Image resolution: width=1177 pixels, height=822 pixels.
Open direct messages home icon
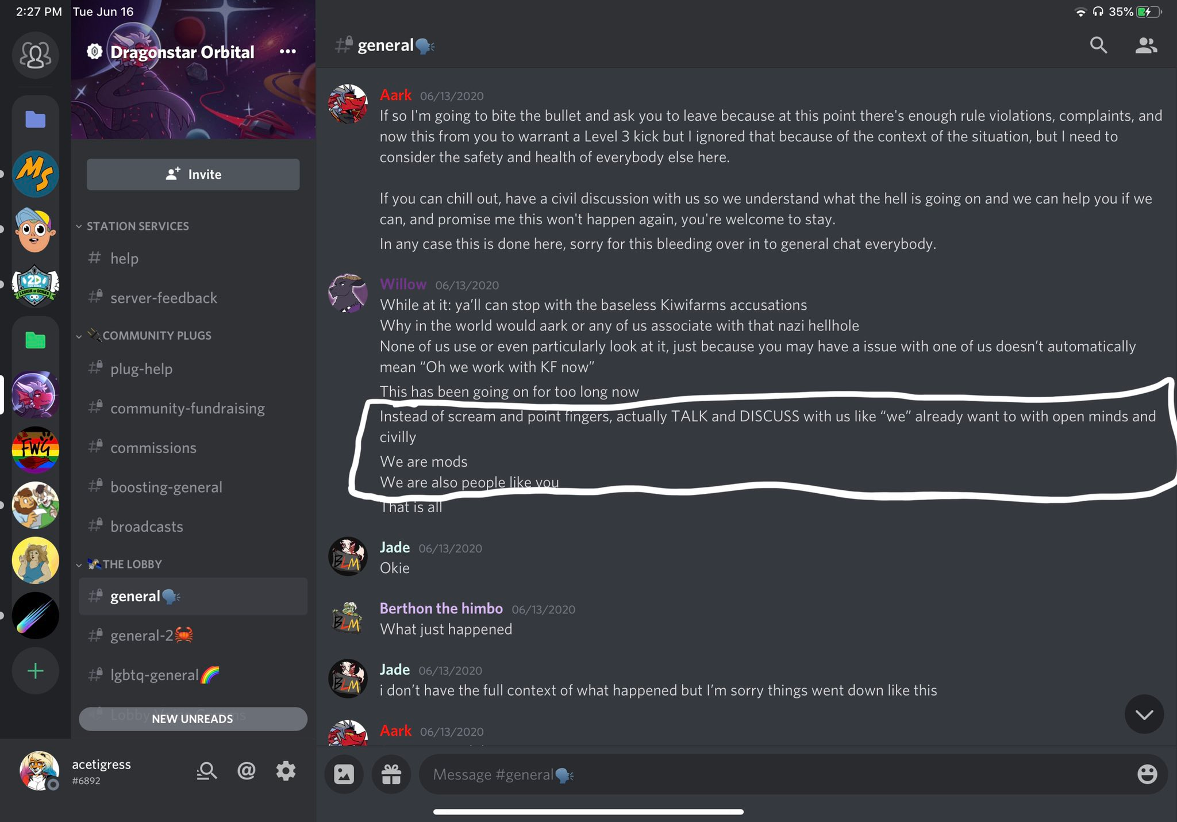pyautogui.click(x=36, y=55)
